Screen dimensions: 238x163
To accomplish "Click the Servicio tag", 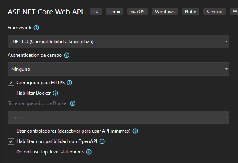I will [x=214, y=12].
